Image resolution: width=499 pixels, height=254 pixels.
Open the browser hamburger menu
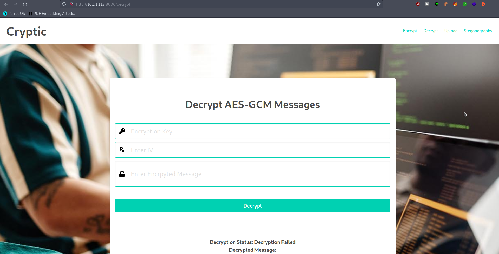pyautogui.click(x=493, y=4)
